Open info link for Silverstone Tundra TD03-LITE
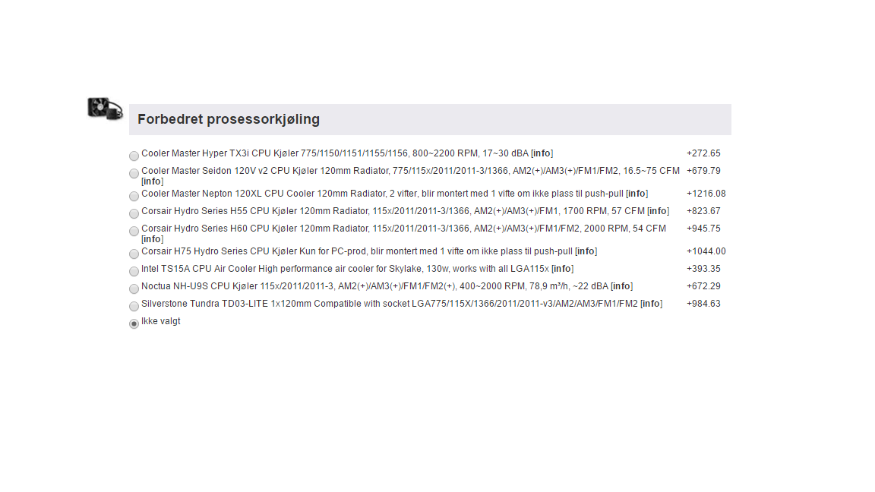This screenshot has height=492, width=875. (651, 304)
